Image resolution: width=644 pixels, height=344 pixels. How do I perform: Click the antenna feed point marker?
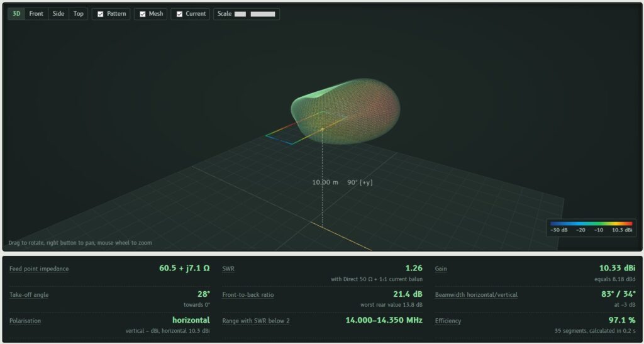point(323,130)
